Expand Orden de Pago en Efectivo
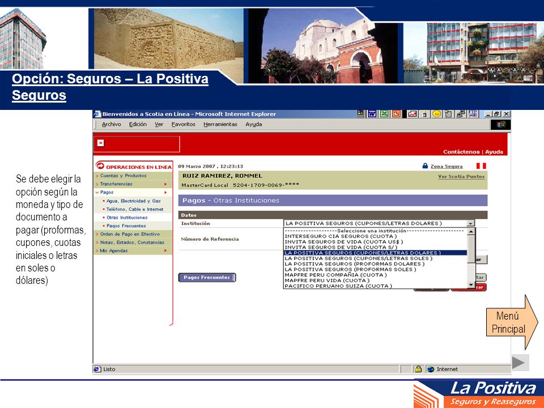 click(x=133, y=234)
